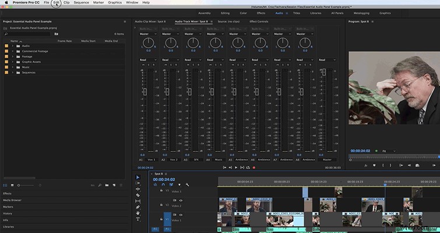Click fx button in Program monitor
The image size is (440, 233).
tap(366, 165)
